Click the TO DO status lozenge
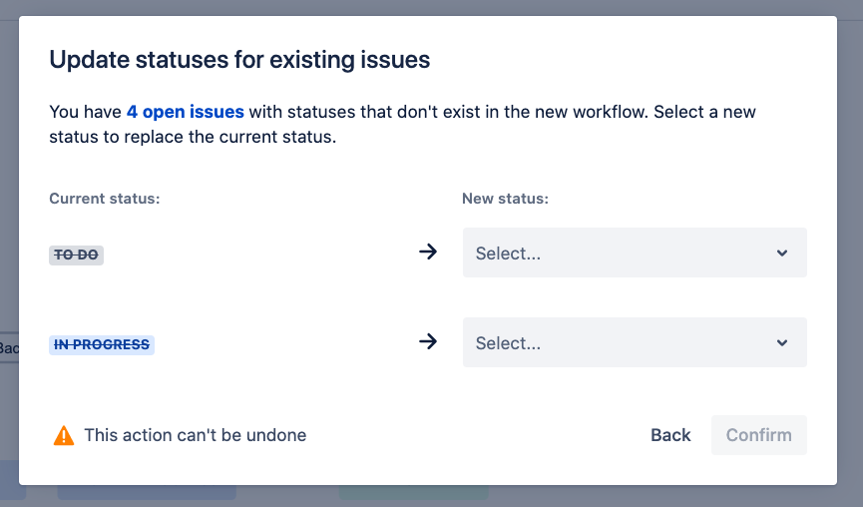863x507 pixels. [77, 254]
